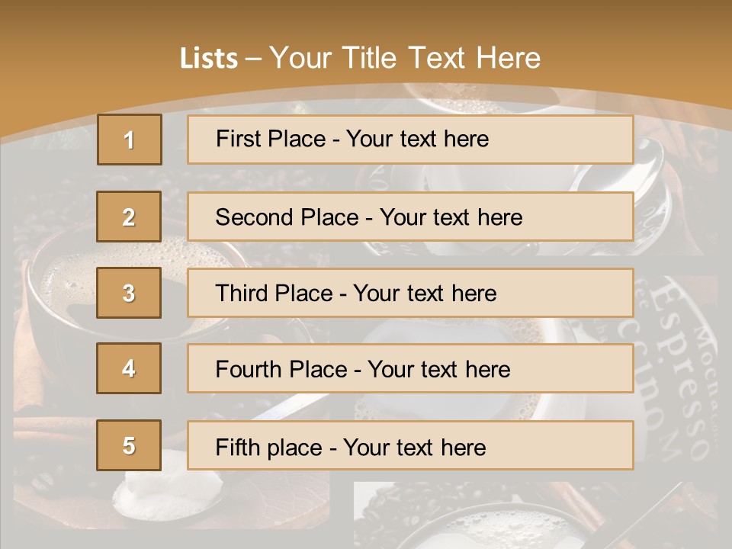Select the Your Title Text Here heading
Image resolution: width=732 pixels, height=549 pixels.
point(405,58)
